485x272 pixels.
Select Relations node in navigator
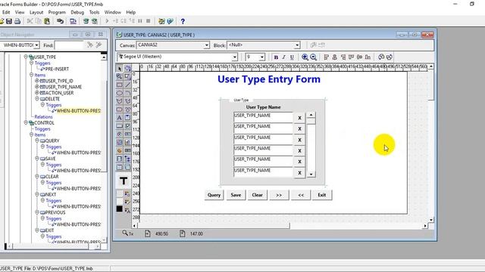pos(43,117)
